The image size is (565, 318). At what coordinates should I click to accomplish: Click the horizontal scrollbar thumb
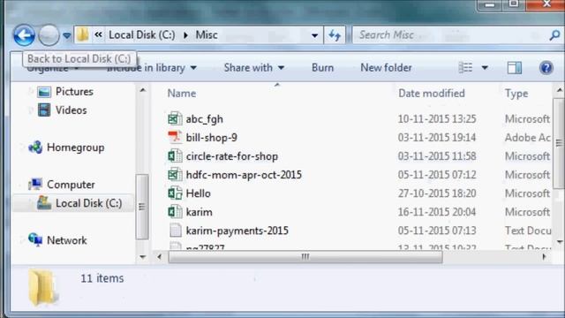pyautogui.click(x=305, y=257)
